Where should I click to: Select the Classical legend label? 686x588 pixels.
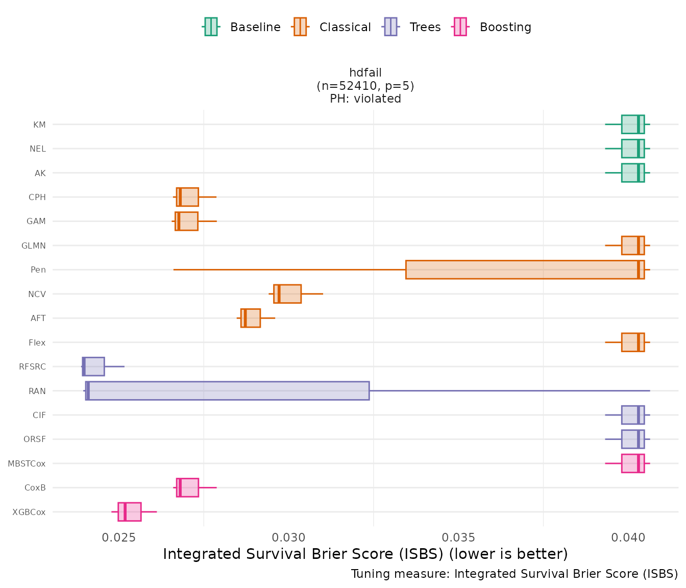[x=345, y=27]
